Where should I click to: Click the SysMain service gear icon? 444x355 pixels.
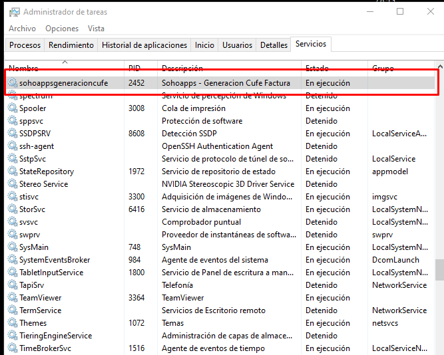12,247
